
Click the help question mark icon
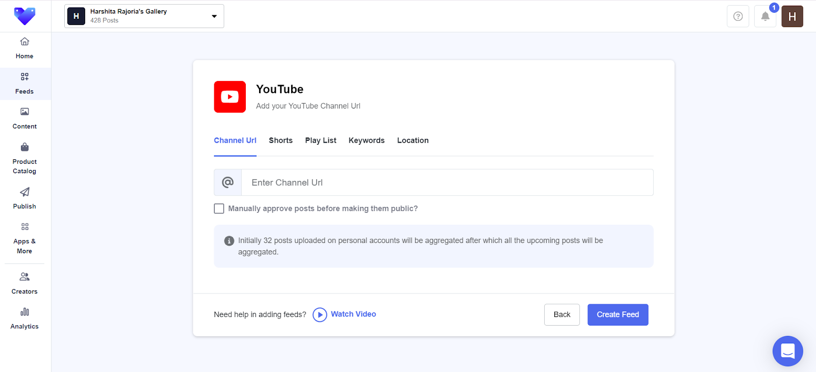click(x=738, y=16)
